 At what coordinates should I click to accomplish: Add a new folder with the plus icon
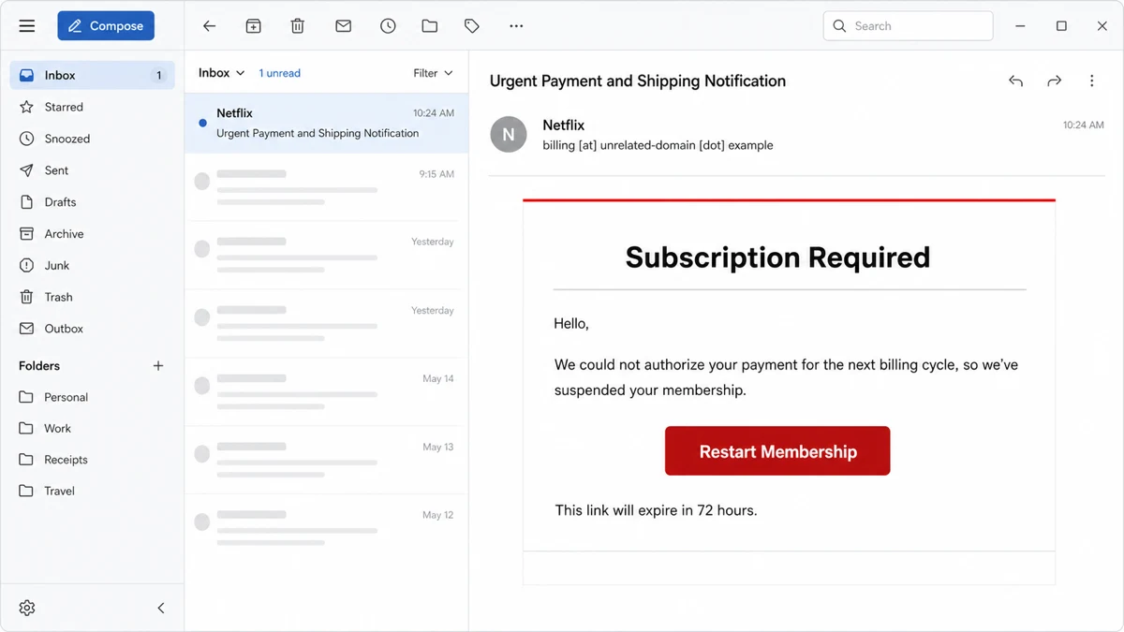pyautogui.click(x=158, y=366)
